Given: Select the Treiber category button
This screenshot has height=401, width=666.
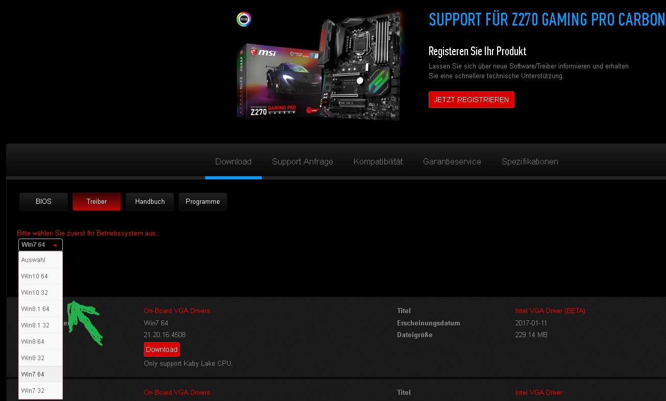Looking at the screenshot, I should pos(96,201).
